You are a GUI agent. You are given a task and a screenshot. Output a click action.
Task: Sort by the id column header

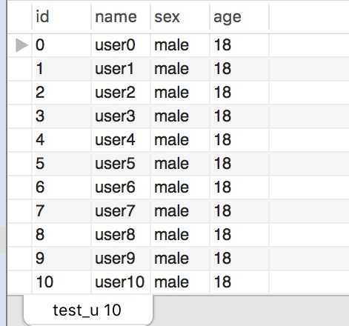click(62, 17)
